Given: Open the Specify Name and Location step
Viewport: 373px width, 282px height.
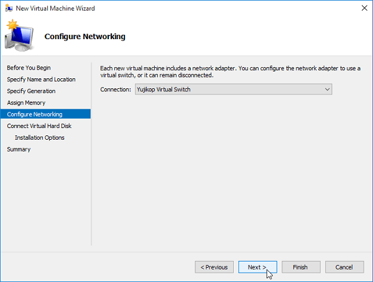Looking at the screenshot, I should (x=41, y=80).
